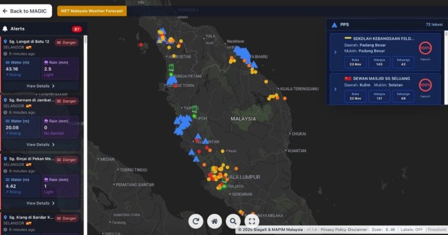The image size is (448, 235).
Task: Open map search with magnifier icon
Action: pos(233,221)
